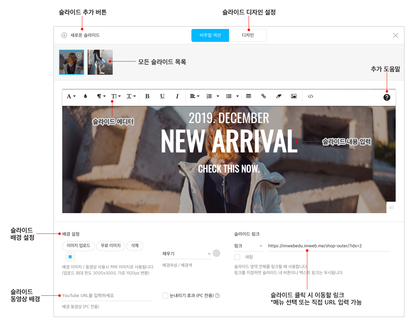Viewport: 415px width, 329px height.
Task: Click the 이미지 업로드 button
Action: 78,246
